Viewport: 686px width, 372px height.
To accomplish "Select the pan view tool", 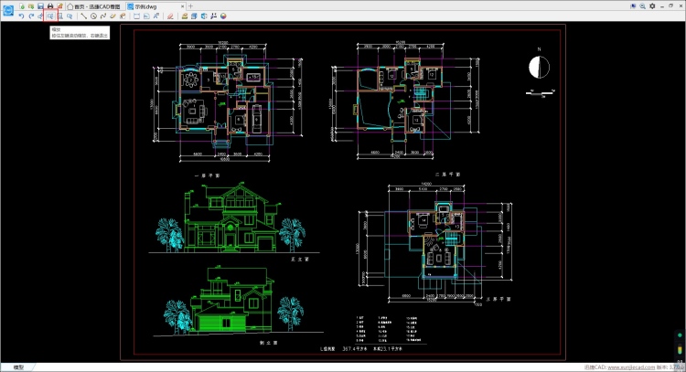I will click(40, 16).
